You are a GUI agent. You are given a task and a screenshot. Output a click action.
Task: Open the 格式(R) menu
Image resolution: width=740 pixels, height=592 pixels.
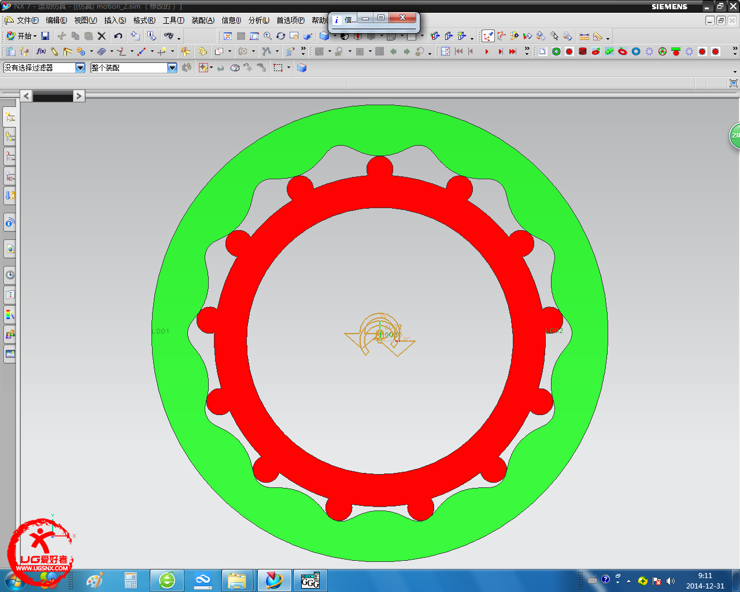tap(144, 20)
